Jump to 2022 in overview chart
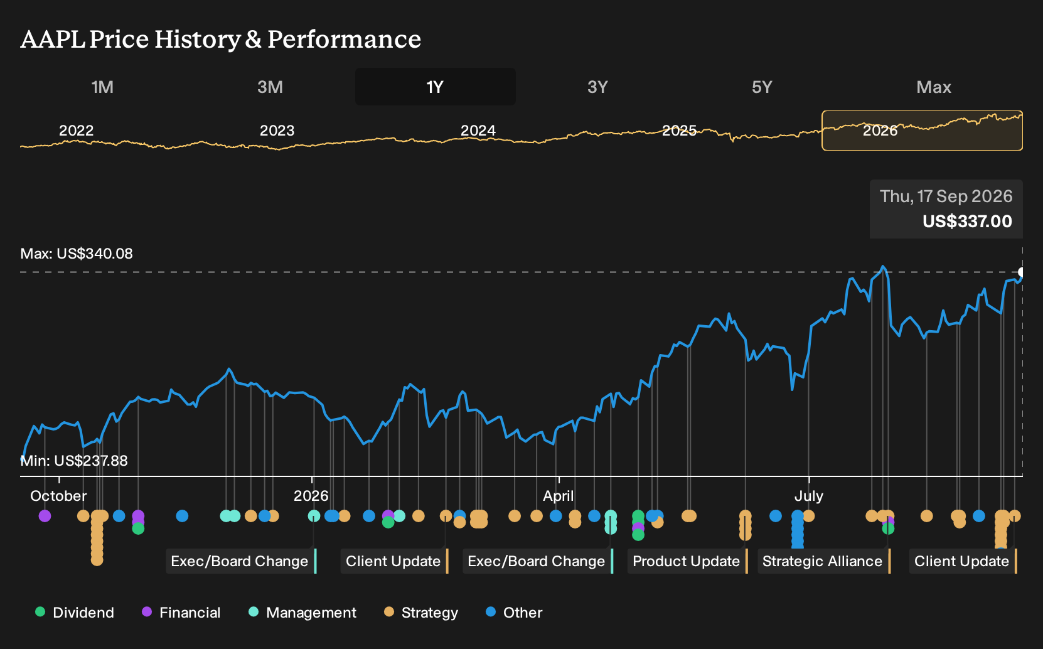Screen dimensions: 1043x649 76,131
